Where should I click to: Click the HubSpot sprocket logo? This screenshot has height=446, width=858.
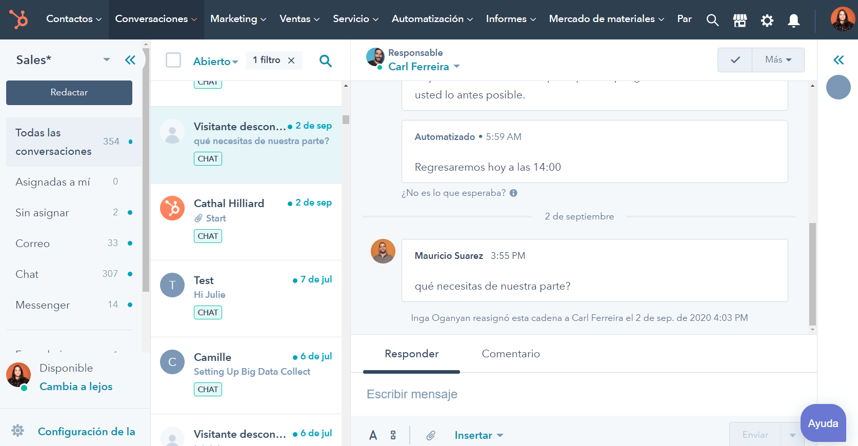[x=19, y=19]
